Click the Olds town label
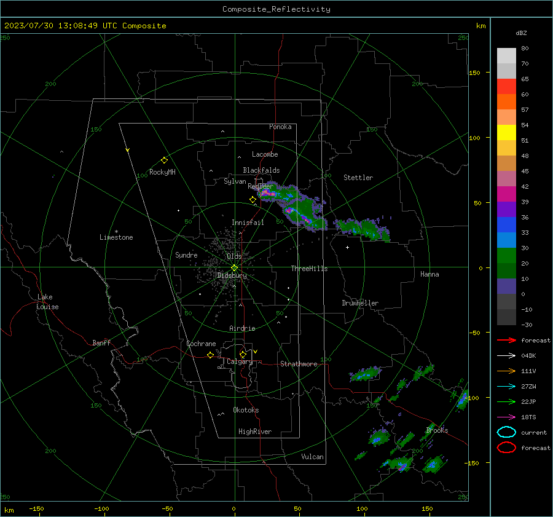This screenshot has height=517, width=553. (x=234, y=256)
